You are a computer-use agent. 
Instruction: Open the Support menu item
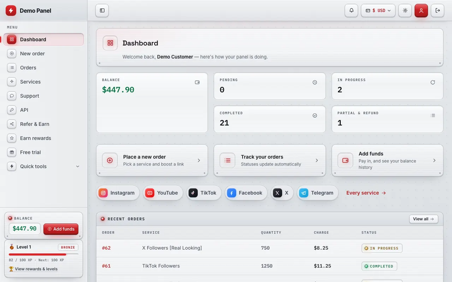click(44, 96)
